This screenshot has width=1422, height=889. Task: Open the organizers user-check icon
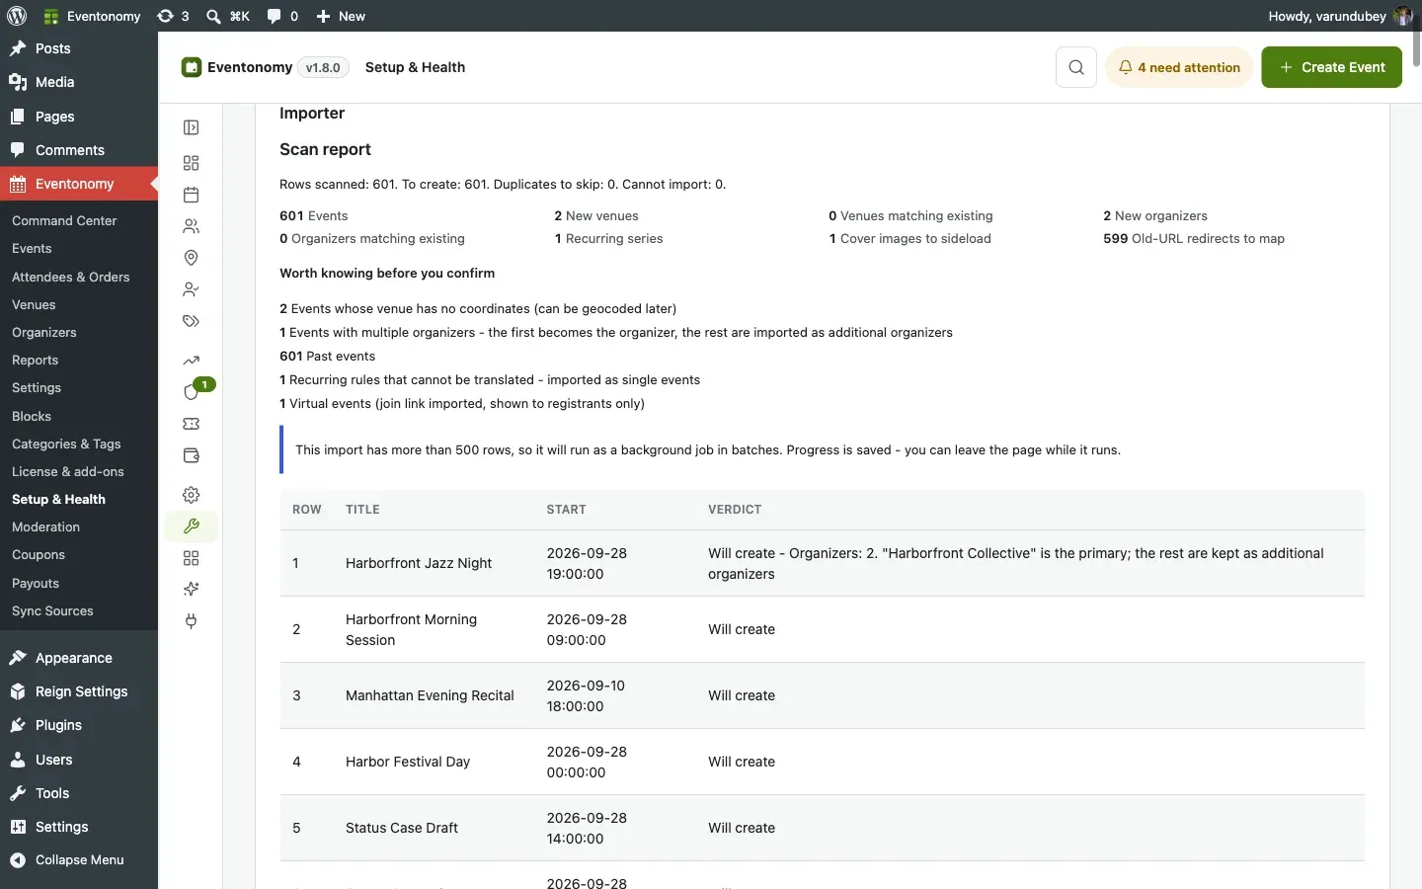point(192,289)
